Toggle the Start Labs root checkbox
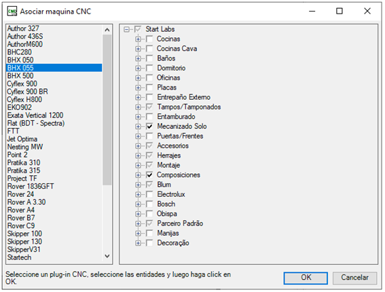Image resolution: width=385 pixels, height=292 pixels. coord(138,29)
